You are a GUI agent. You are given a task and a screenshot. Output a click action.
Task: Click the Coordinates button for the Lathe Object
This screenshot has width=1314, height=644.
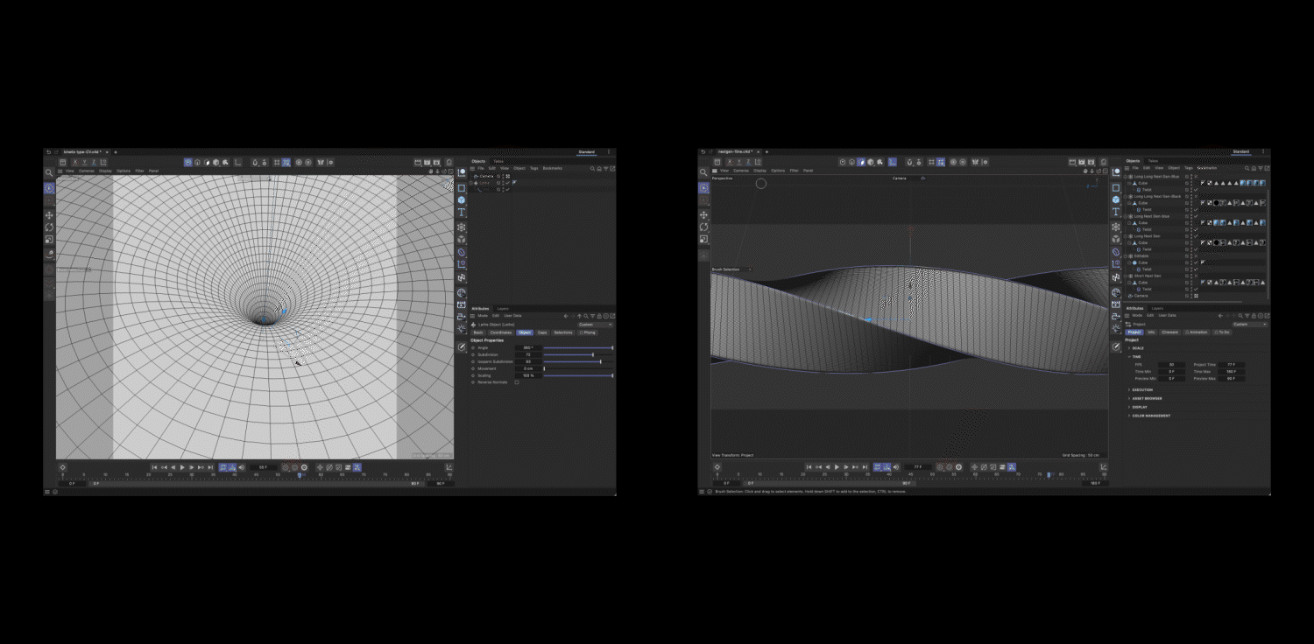(500, 332)
